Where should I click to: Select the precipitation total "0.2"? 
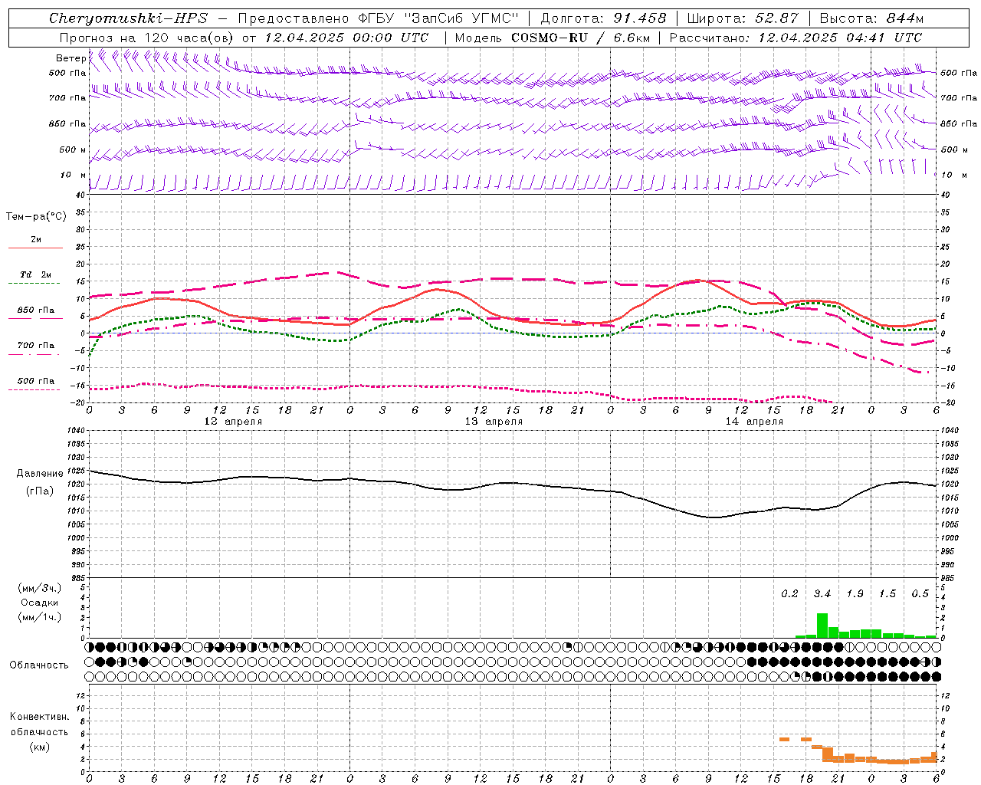click(789, 594)
